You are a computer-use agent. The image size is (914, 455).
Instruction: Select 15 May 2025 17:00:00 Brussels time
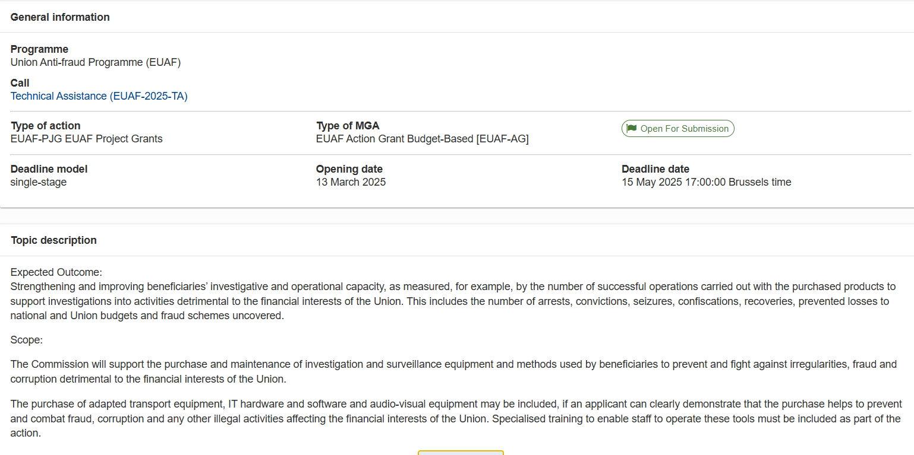tap(707, 182)
